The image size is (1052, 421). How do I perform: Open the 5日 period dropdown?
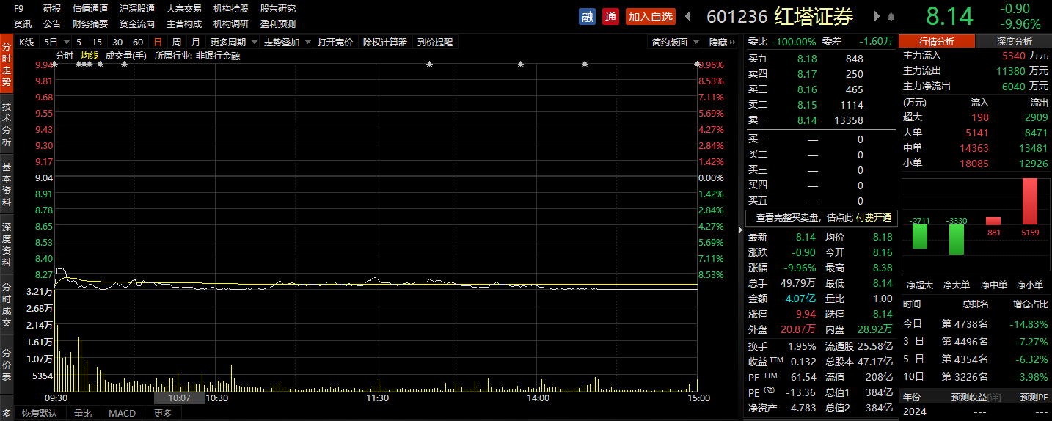[x=56, y=43]
